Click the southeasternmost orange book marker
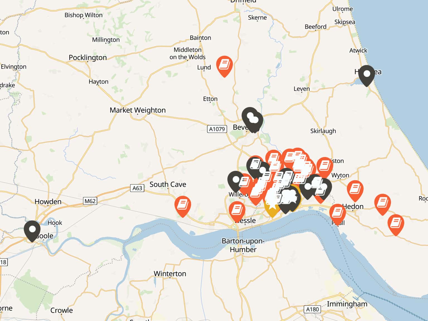Image resolution: width=428 pixels, height=321 pixels. pos(396,224)
